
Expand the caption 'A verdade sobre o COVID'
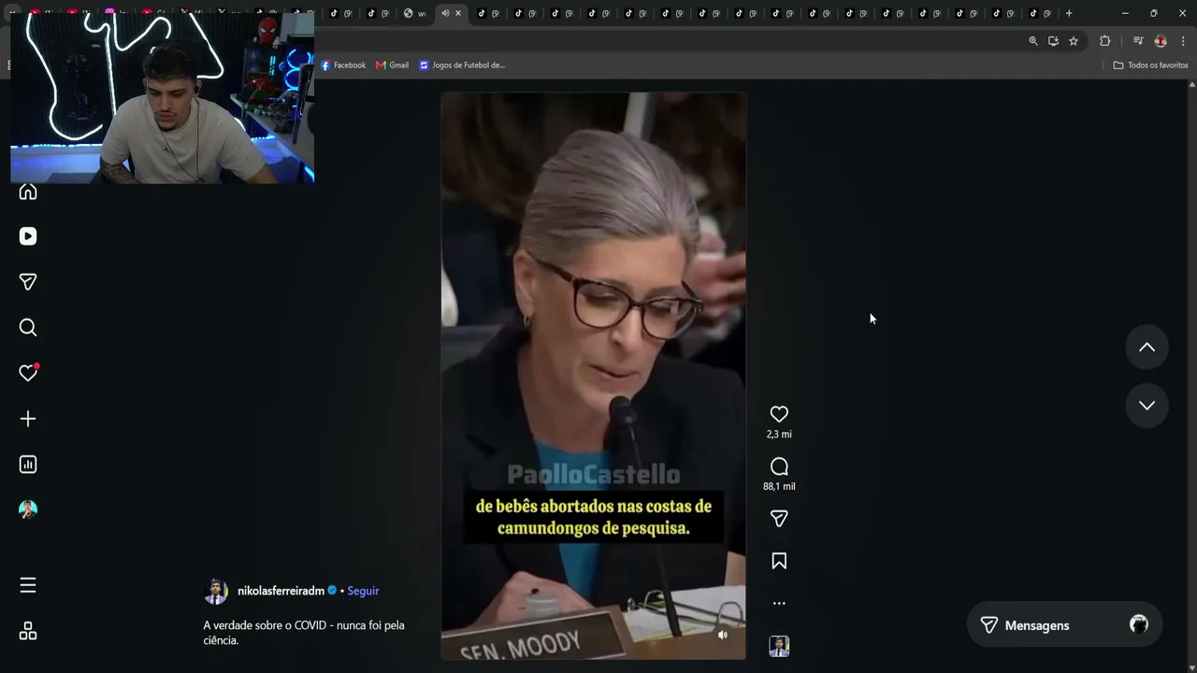[304, 633]
